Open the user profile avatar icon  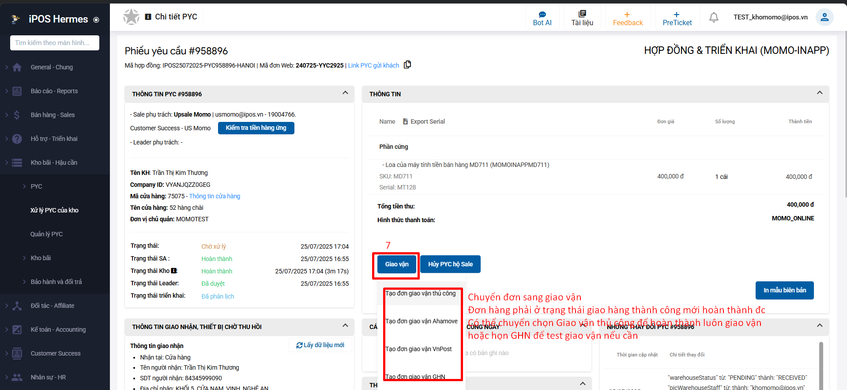click(824, 17)
